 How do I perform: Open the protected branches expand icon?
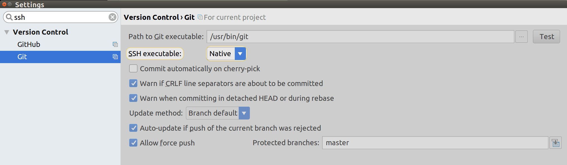(x=555, y=143)
